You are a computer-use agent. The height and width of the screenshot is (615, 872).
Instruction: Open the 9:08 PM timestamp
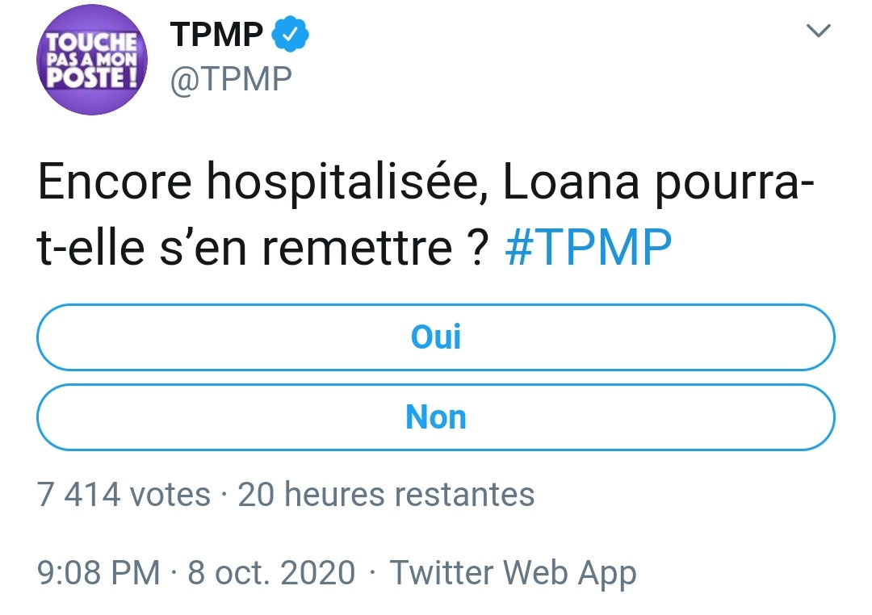[99, 573]
